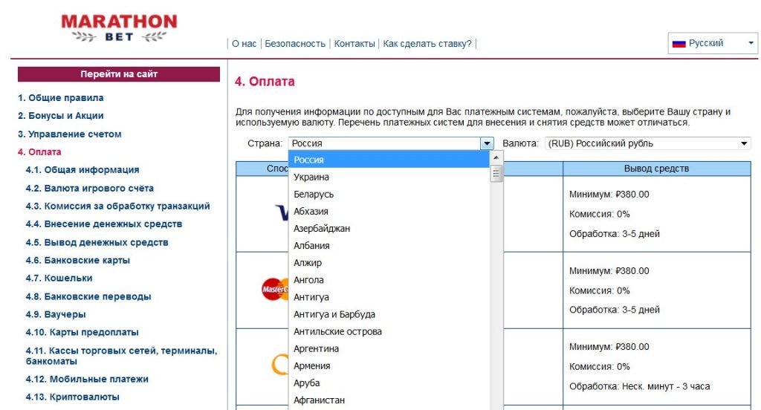Click the Russian flag icon
The image size is (761, 410).
[x=679, y=44]
